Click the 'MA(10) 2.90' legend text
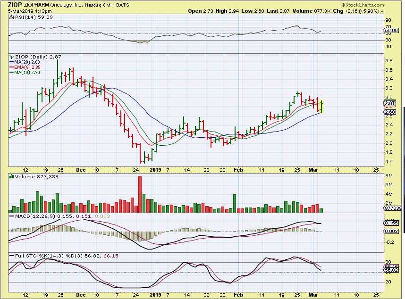Screen dimensions: 405x299 click(27, 73)
